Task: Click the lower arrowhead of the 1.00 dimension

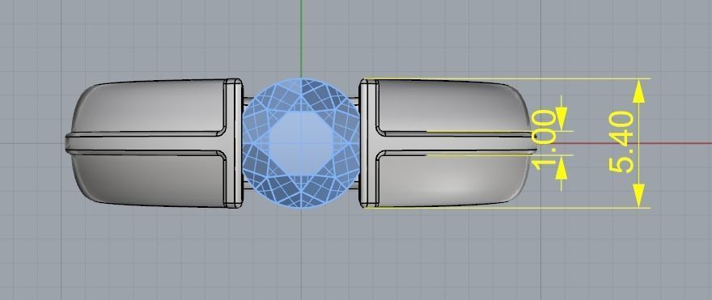Action: 562,167
